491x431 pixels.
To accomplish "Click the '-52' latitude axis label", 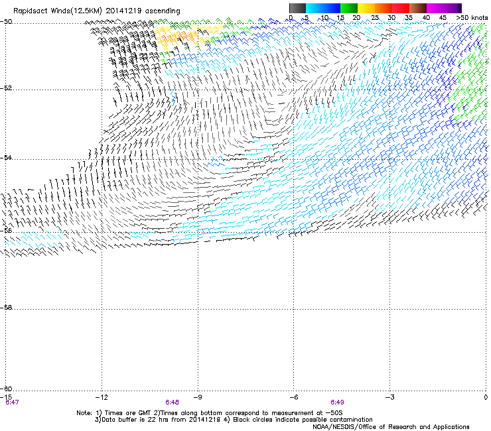I will point(6,88).
